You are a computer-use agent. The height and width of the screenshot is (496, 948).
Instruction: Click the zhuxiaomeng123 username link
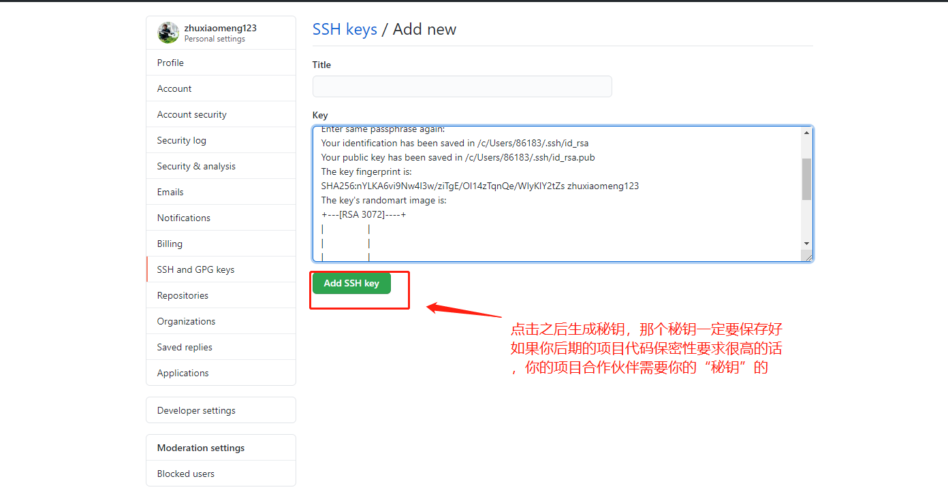(221, 29)
